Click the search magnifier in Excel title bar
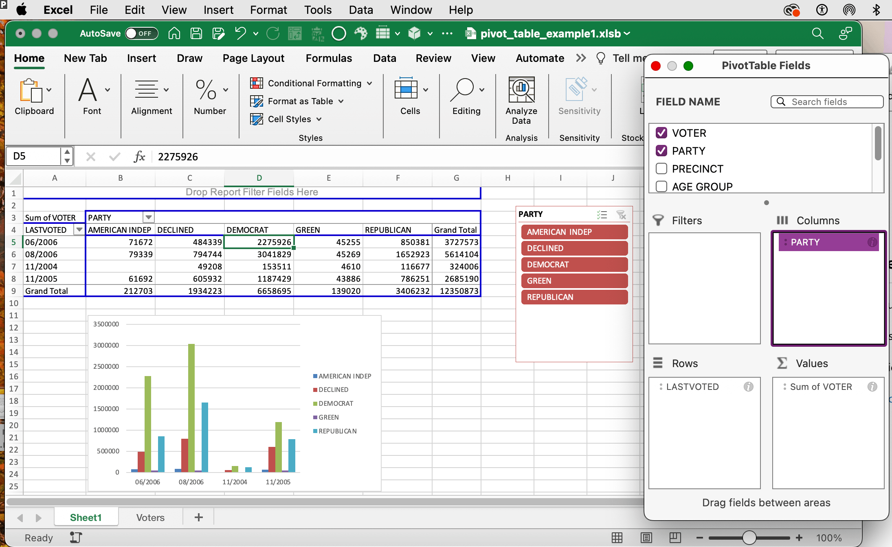Viewport: 892px width, 547px height. point(818,33)
